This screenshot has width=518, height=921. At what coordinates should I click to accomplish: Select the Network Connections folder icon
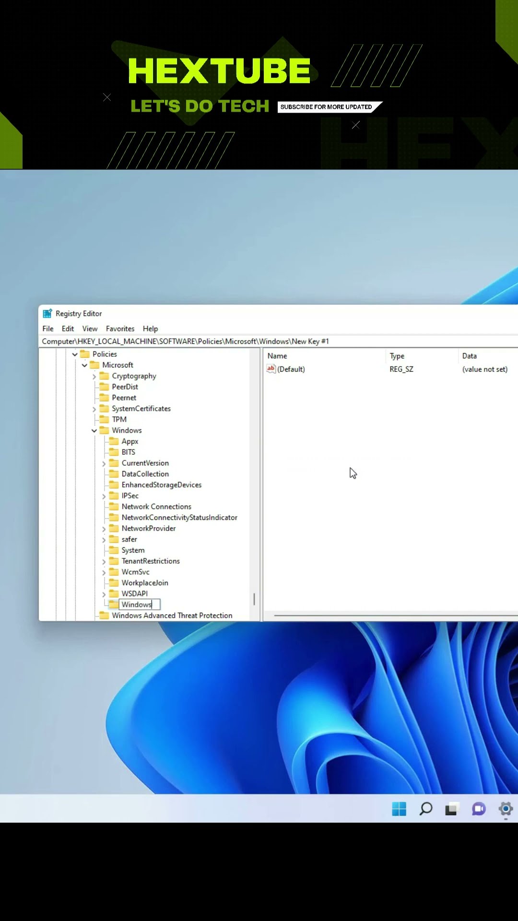[x=114, y=507]
